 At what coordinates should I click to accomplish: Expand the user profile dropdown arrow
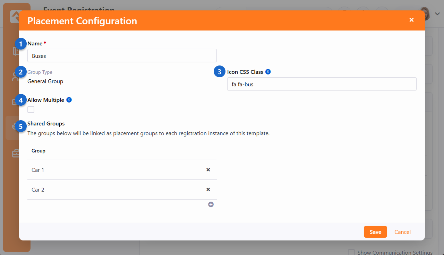pos(437,14)
